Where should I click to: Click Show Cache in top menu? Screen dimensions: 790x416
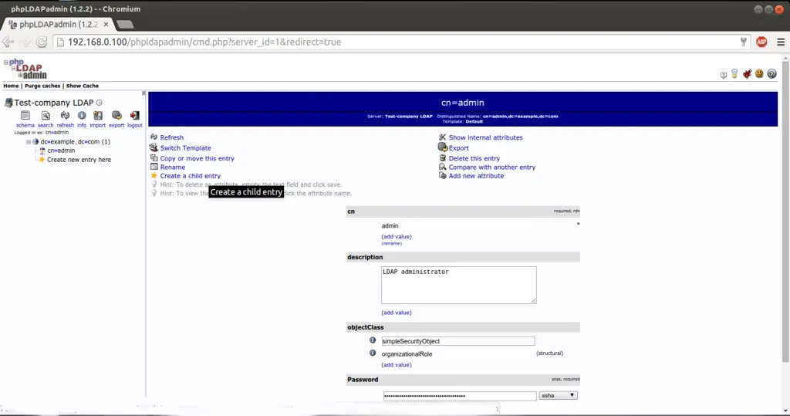coord(83,86)
